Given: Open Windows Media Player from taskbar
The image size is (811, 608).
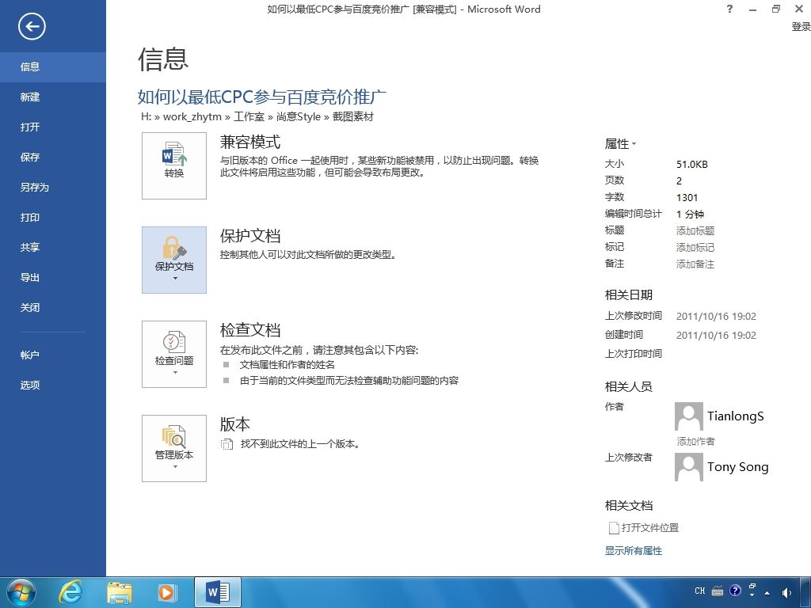Looking at the screenshot, I should [167, 592].
